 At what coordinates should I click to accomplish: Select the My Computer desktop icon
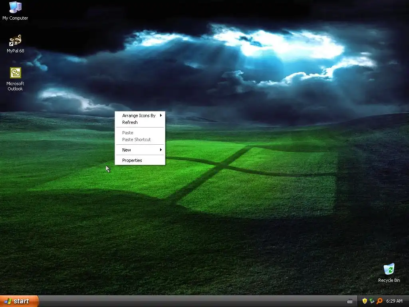point(15,10)
